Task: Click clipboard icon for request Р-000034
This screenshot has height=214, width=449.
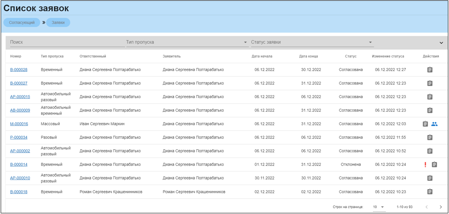Action: click(x=430, y=137)
